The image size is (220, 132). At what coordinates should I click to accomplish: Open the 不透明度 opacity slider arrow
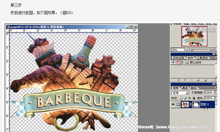point(216,93)
